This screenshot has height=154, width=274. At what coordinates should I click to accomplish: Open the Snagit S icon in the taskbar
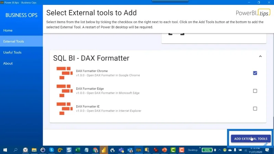click(x=69, y=150)
